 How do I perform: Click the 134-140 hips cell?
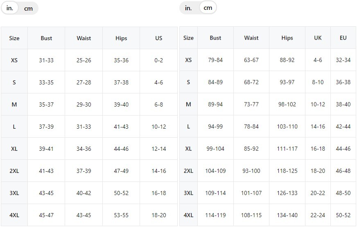[287, 215]
